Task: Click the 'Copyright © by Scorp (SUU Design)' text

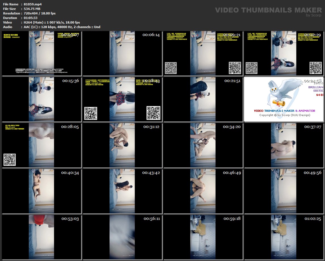Action: 284,115
